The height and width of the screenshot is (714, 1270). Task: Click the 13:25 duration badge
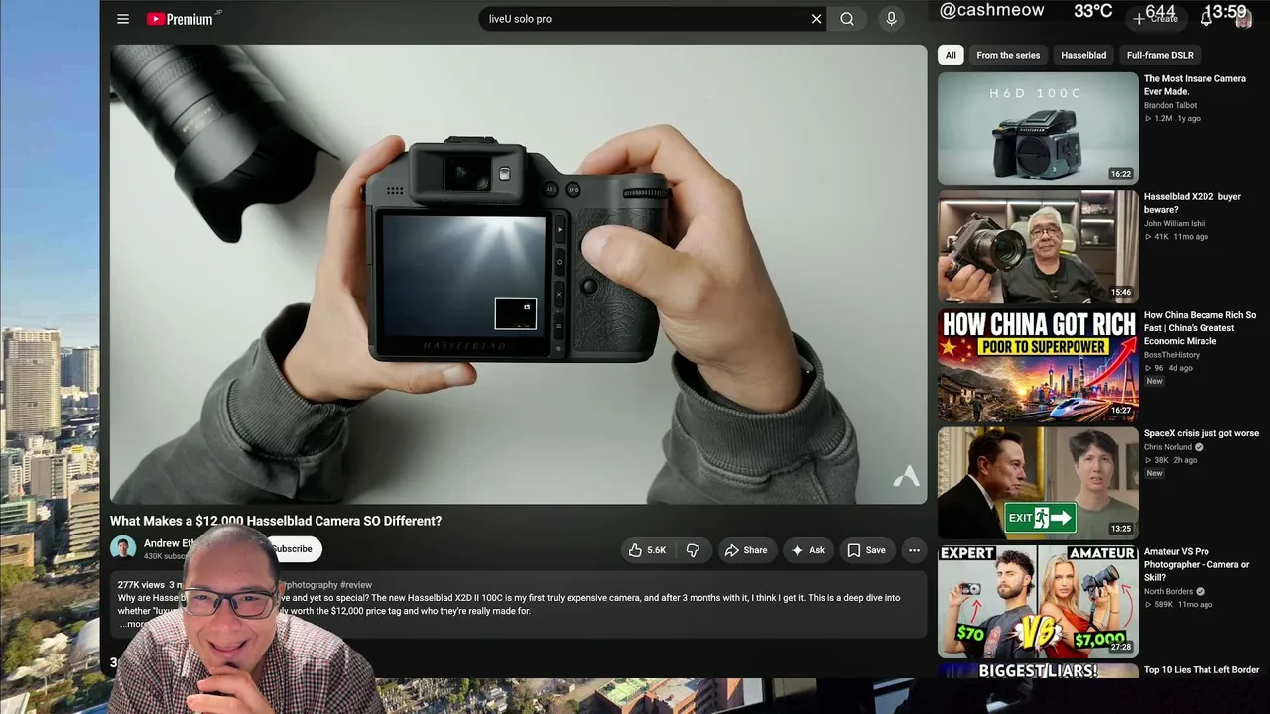[1121, 529]
